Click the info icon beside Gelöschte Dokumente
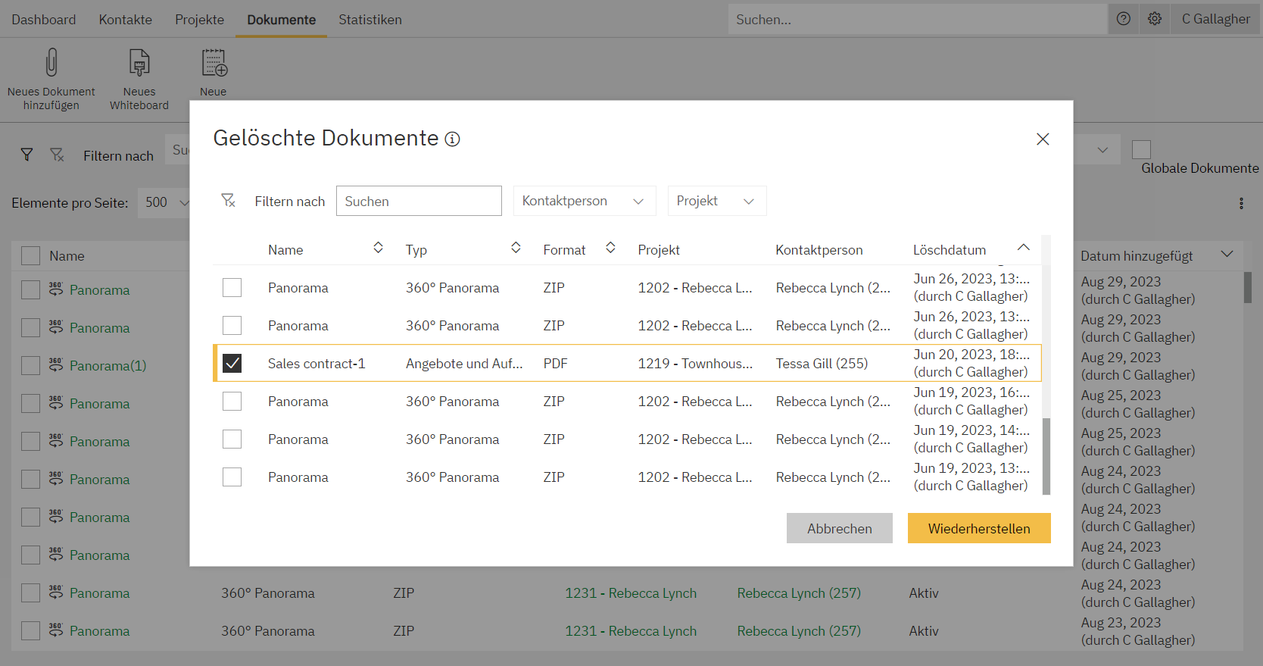This screenshot has height=666, width=1263. tap(452, 139)
